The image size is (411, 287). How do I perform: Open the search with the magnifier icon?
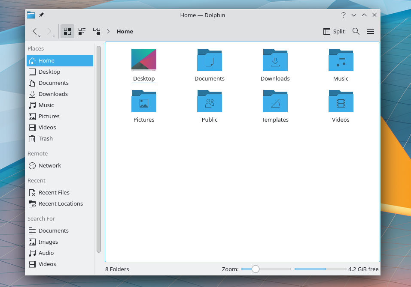(356, 31)
